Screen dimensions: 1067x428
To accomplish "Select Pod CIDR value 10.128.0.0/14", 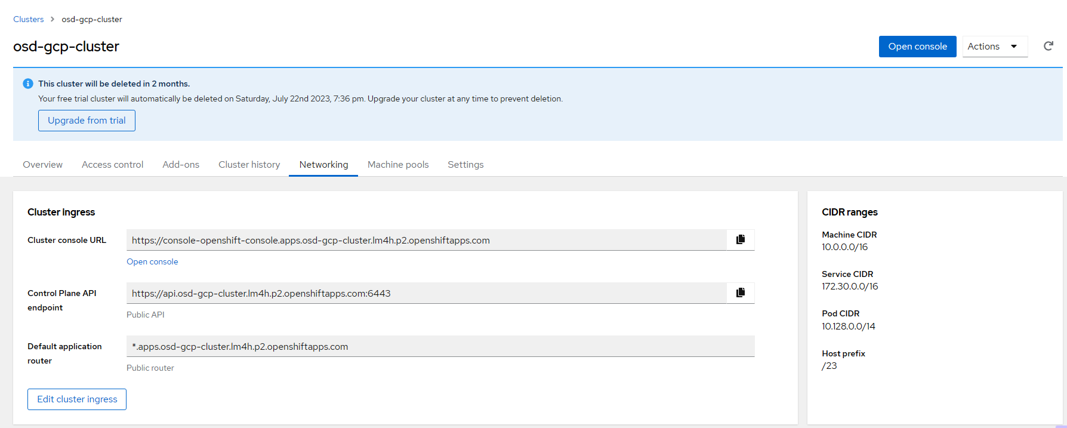I will coord(848,327).
